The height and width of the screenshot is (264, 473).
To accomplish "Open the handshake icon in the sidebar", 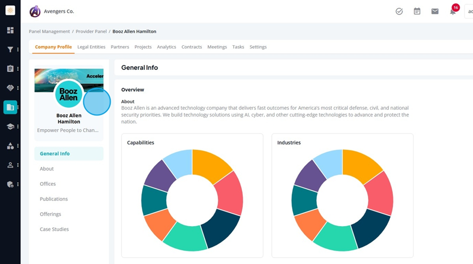I will click(x=11, y=88).
